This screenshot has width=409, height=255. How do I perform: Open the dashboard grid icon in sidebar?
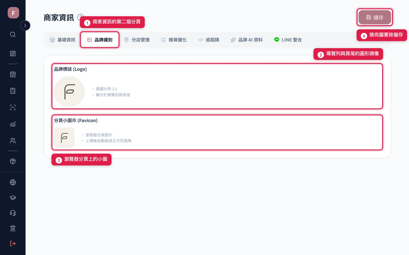[x=13, y=54]
